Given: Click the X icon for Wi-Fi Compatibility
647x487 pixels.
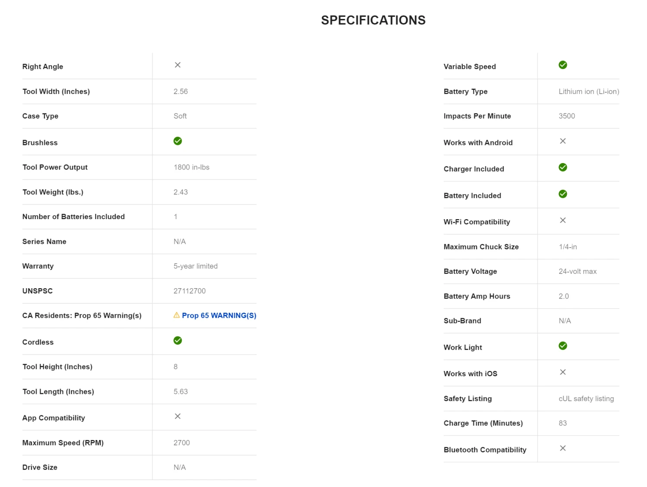Looking at the screenshot, I should coord(563,220).
